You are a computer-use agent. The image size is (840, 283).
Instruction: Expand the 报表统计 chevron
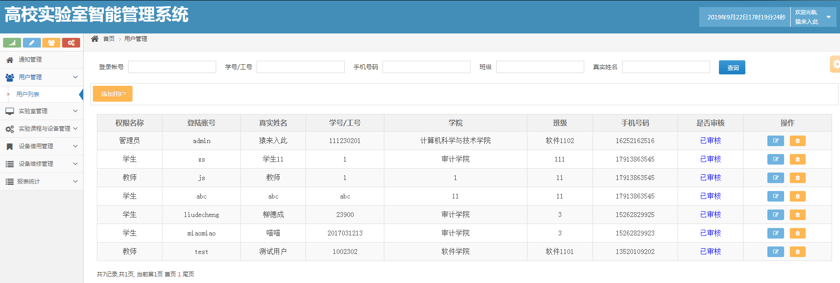click(x=75, y=181)
